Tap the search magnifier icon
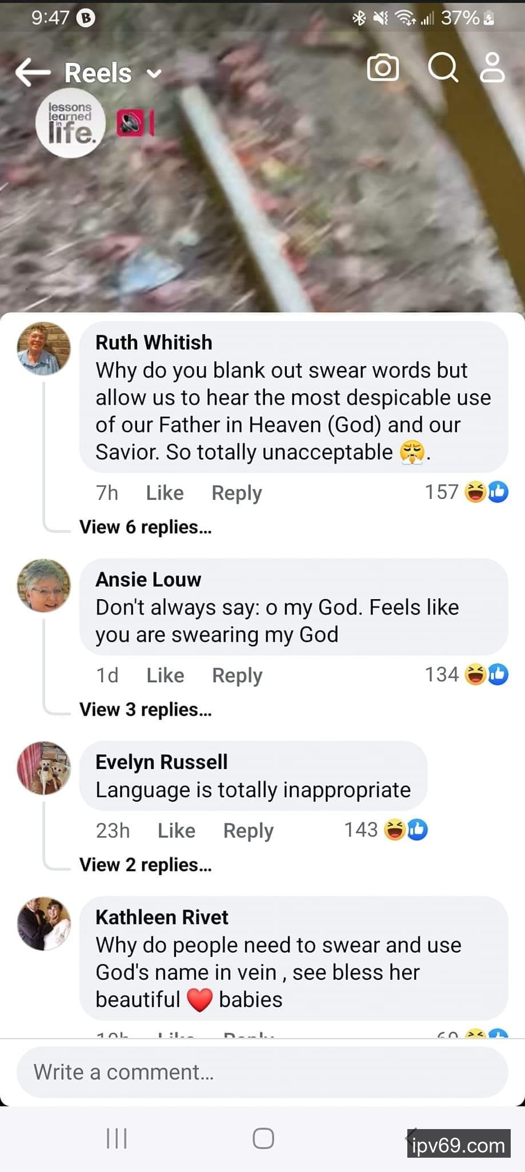525x1172 pixels. click(x=443, y=69)
